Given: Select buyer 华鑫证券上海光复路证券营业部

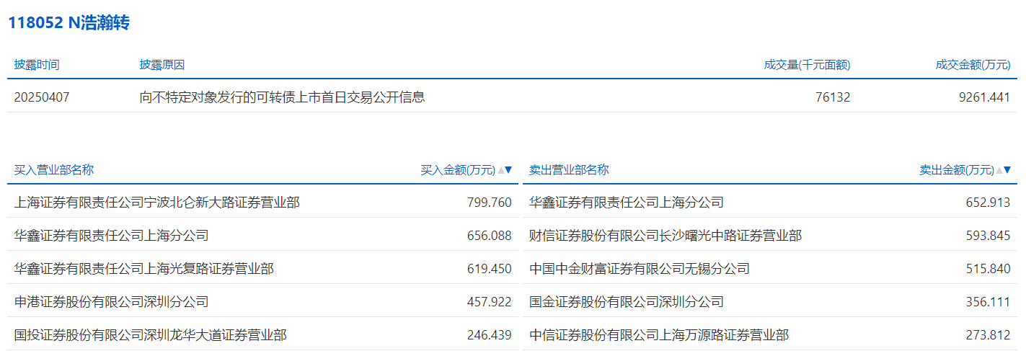Looking at the screenshot, I should 143,269.
